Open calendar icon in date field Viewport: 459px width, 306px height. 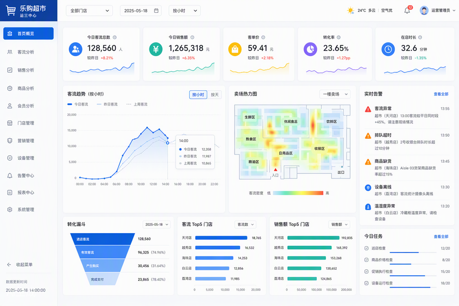tap(157, 11)
